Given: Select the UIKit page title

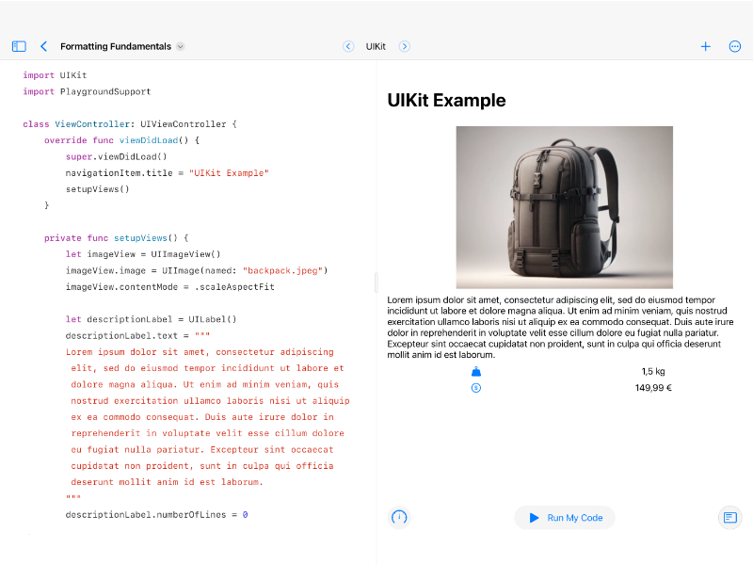Looking at the screenshot, I should pos(376,46).
